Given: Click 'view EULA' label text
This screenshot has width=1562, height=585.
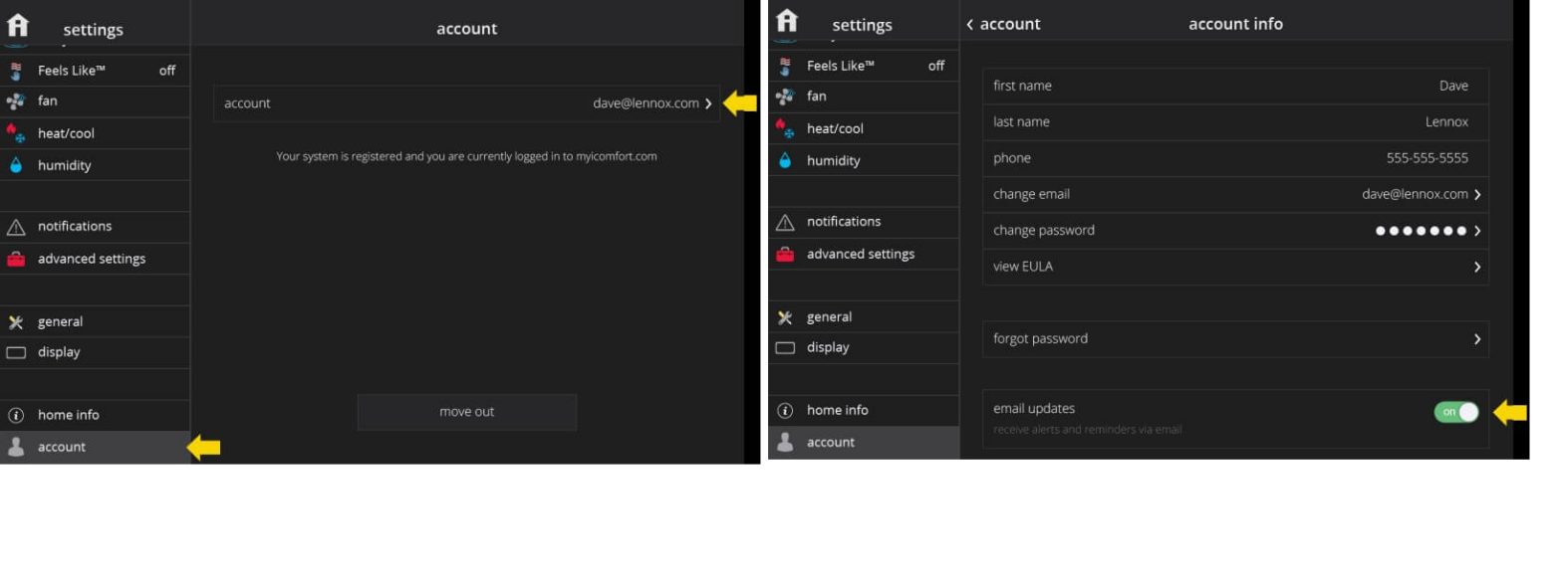Looking at the screenshot, I should (x=1023, y=267).
